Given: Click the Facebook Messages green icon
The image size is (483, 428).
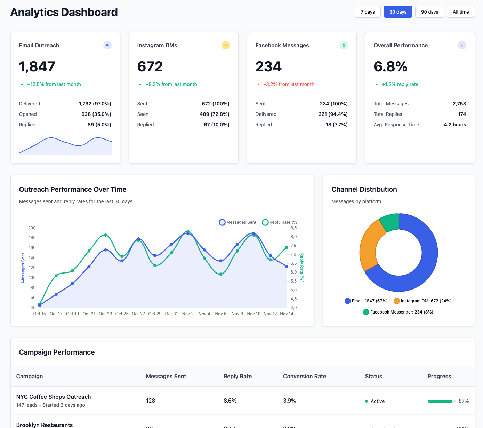Looking at the screenshot, I should click(344, 45).
